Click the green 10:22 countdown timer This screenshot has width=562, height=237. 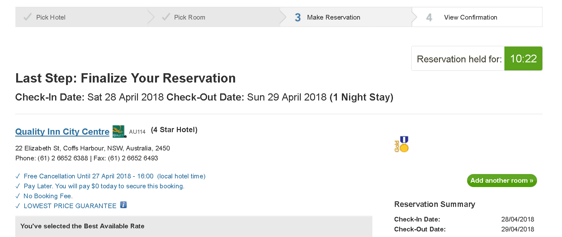(x=523, y=59)
